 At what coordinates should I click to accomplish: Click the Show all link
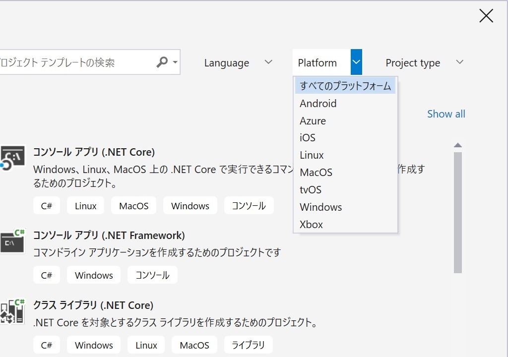pos(445,114)
